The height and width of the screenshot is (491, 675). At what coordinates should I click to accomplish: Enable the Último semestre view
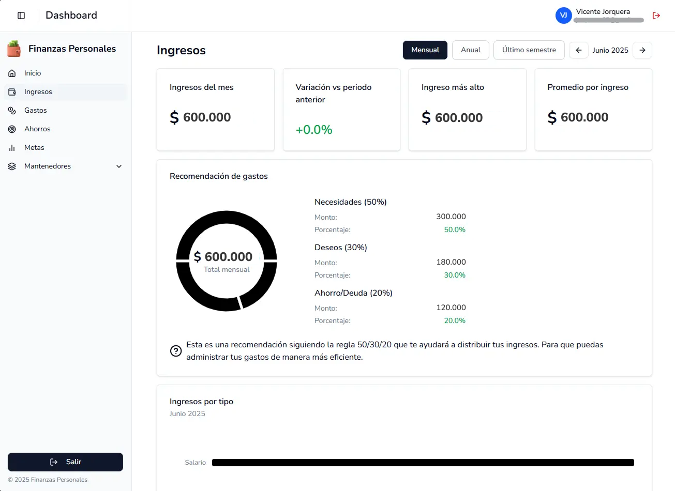529,50
